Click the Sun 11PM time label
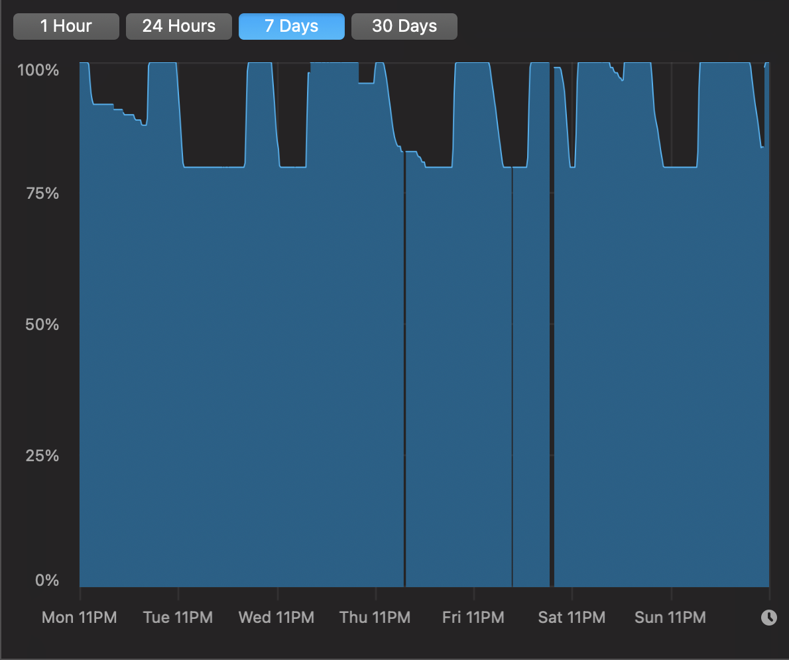The width and height of the screenshot is (789, 660). pos(670,617)
